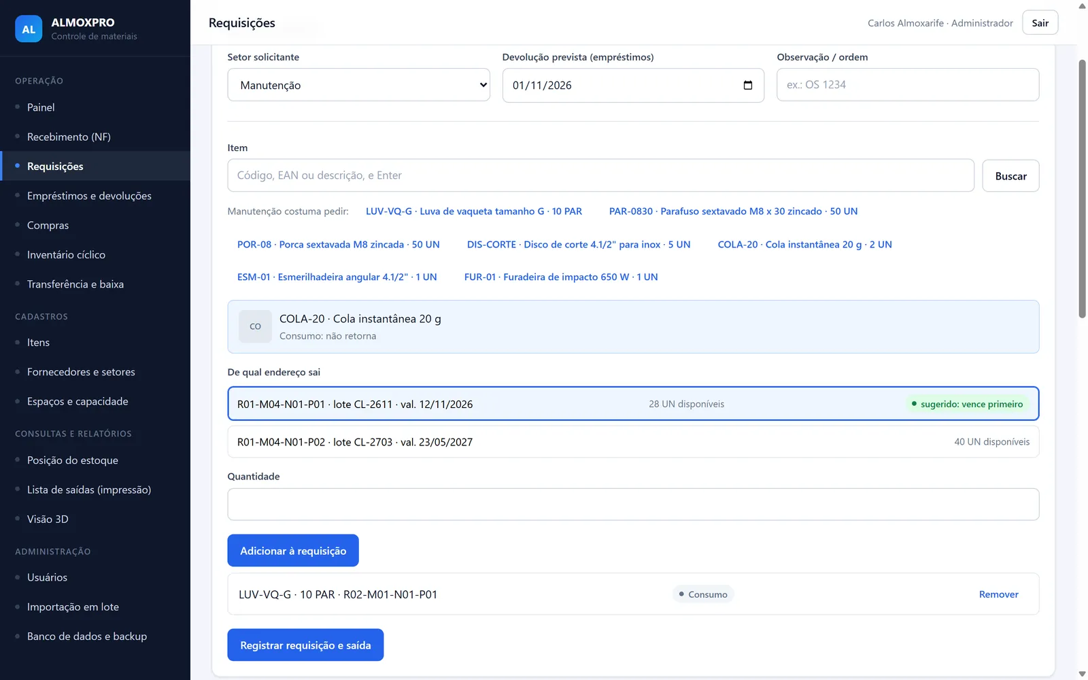This screenshot has width=1088, height=680.
Task: Open Importação em lote
Action: pos(95,607)
